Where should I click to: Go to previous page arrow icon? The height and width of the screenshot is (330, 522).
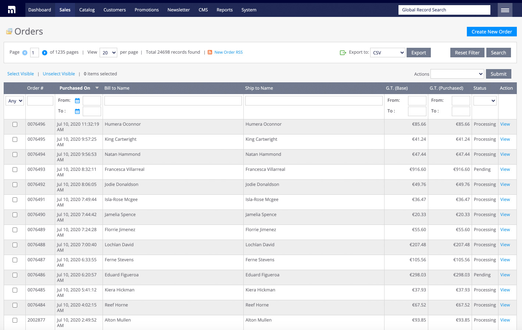click(25, 53)
